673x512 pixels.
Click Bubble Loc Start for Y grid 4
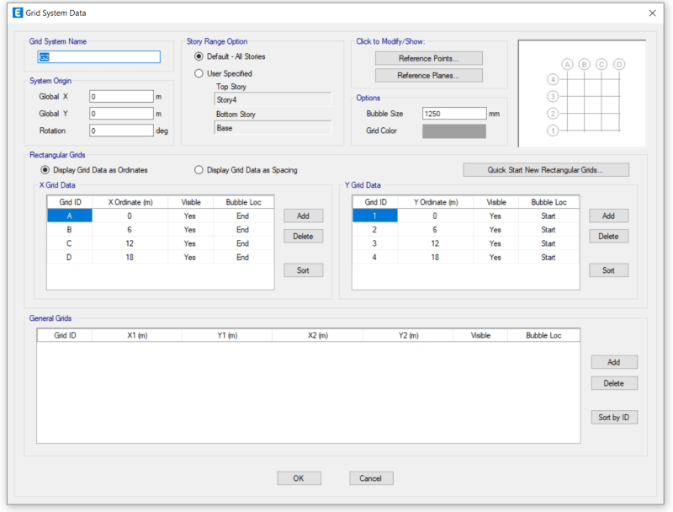(548, 257)
